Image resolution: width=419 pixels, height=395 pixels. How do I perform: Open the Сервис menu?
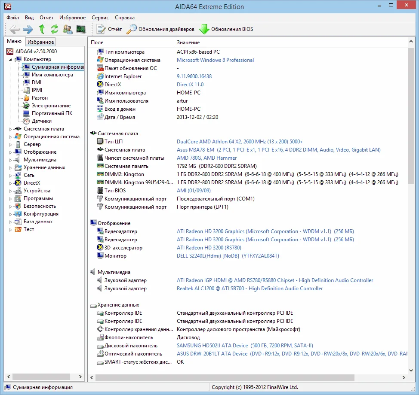(x=100, y=18)
